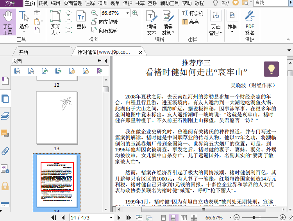Click in the Find (查找) search field
The height and width of the screenshot is (221, 293).
click(x=271, y=3)
